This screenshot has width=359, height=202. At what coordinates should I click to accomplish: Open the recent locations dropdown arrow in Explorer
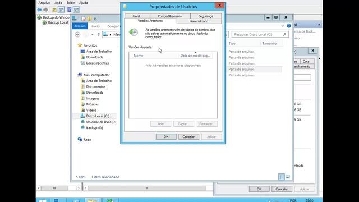(x=92, y=35)
